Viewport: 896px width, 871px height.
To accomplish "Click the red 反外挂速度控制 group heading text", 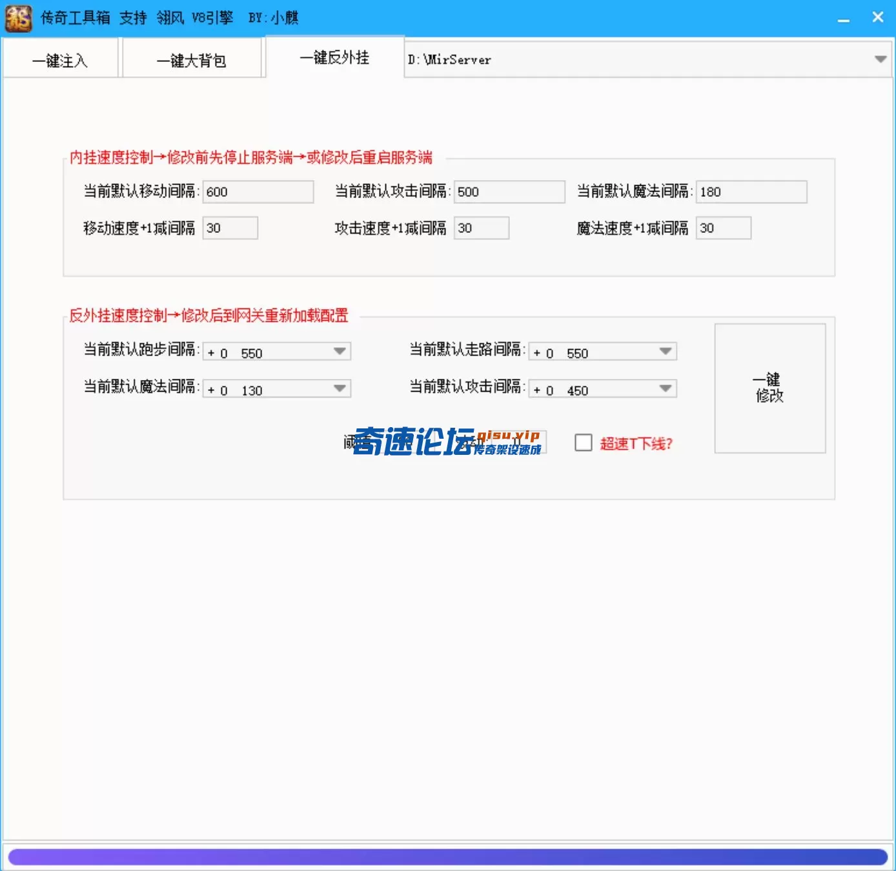I will coord(209,315).
